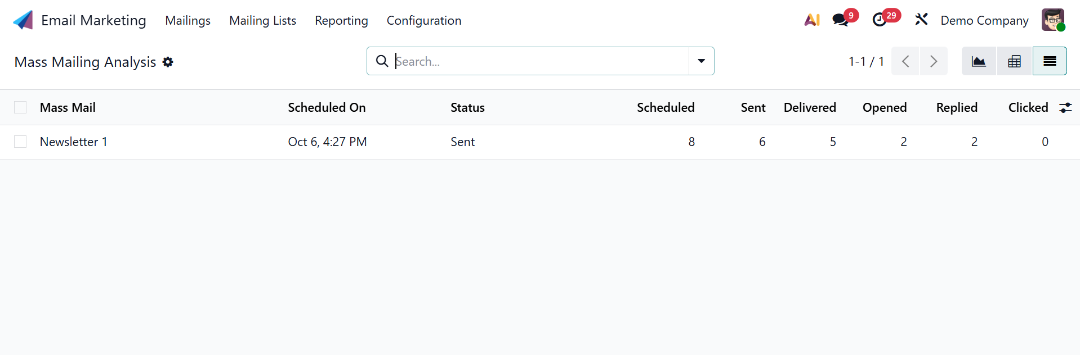
Task: Open the Reporting menu
Action: tap(341, 21)
